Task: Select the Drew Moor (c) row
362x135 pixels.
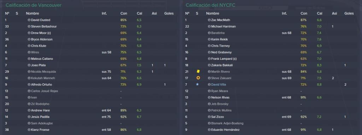Action: pos(90,33)
